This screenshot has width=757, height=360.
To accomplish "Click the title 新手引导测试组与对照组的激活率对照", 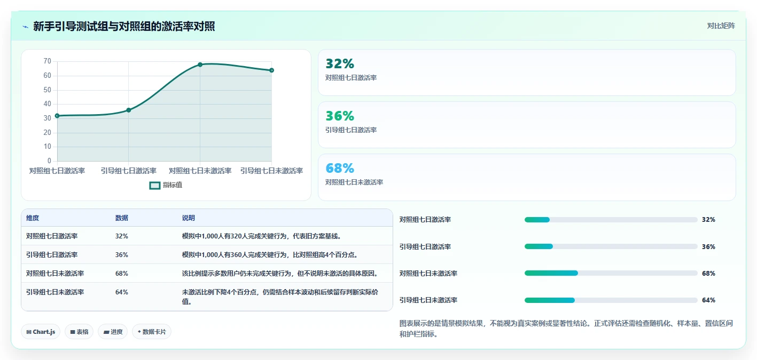I will 124,26.
